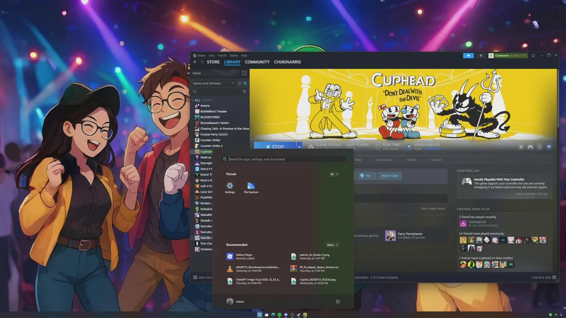Image resolution: width=566 pixels, height=318 pixels.
Task: Open Microsoft Edge on the taskbar
Action: pyautogui.click(x=273, y=315)
